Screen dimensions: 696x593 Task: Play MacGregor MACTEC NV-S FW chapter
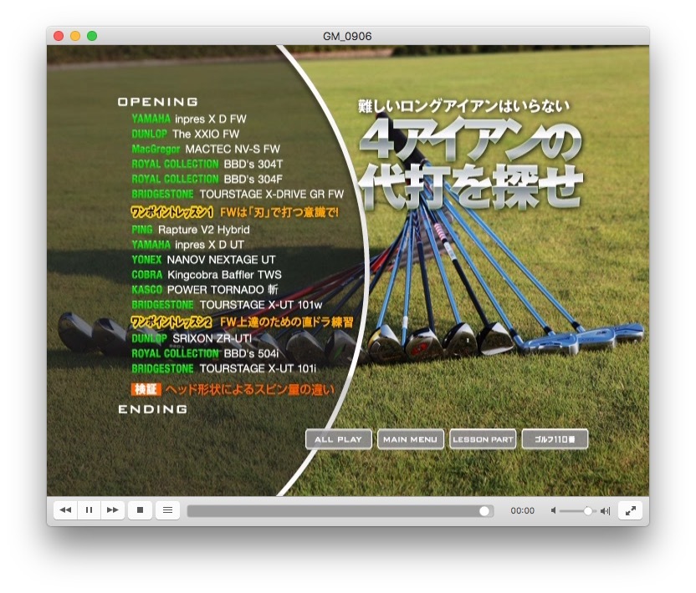coord(206,149)
